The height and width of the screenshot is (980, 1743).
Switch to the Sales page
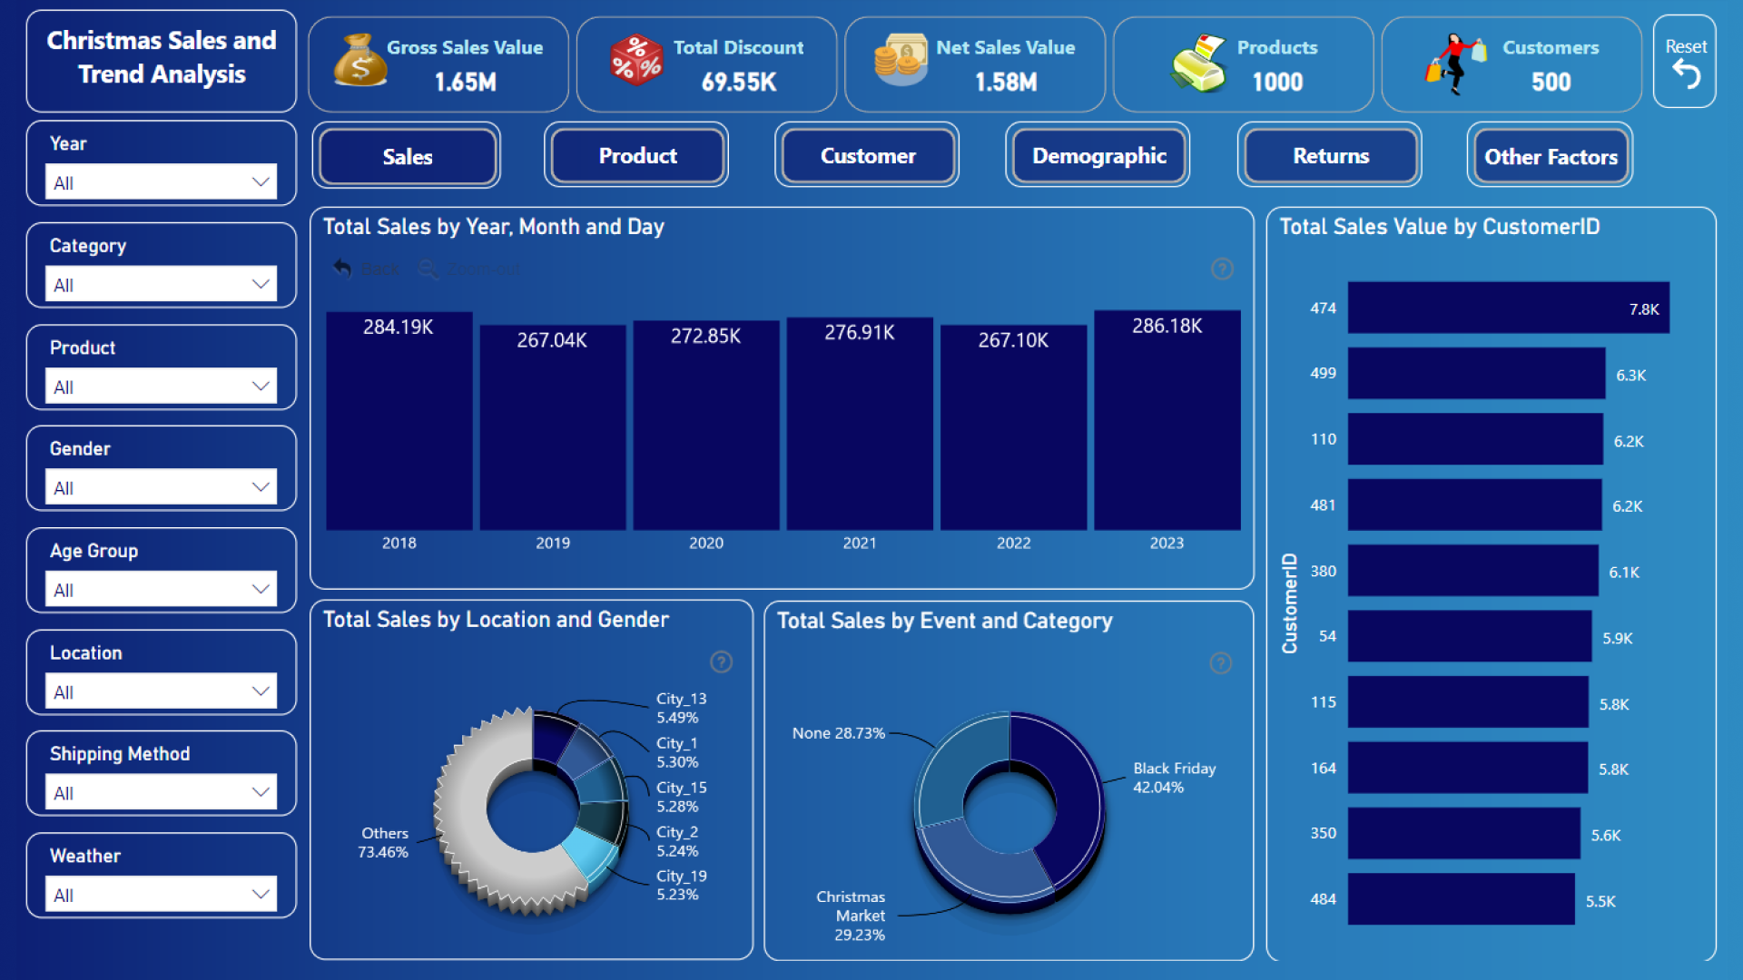click(x=407, y=156)
